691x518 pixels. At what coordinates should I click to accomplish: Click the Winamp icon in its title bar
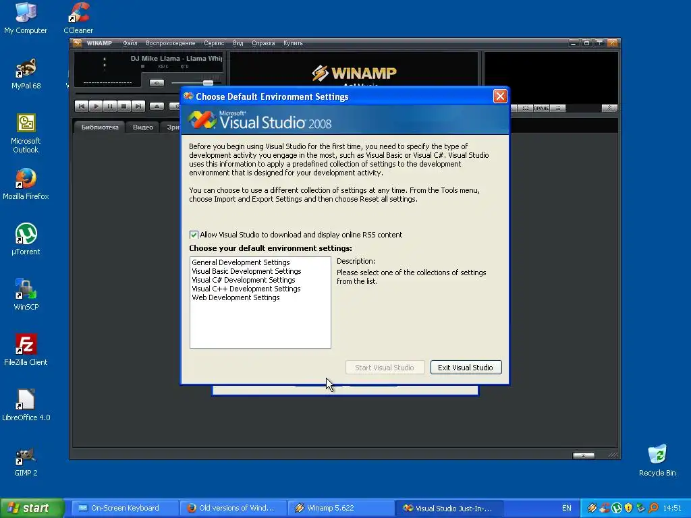(x=78, y=42)
